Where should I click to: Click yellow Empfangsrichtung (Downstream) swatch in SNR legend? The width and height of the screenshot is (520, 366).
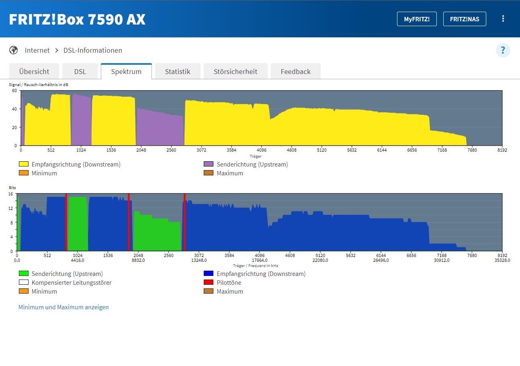24,164
